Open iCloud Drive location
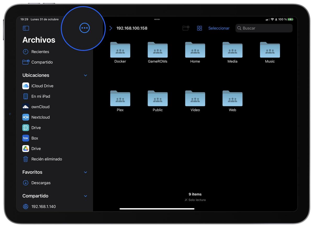 (x=54, y=86)
